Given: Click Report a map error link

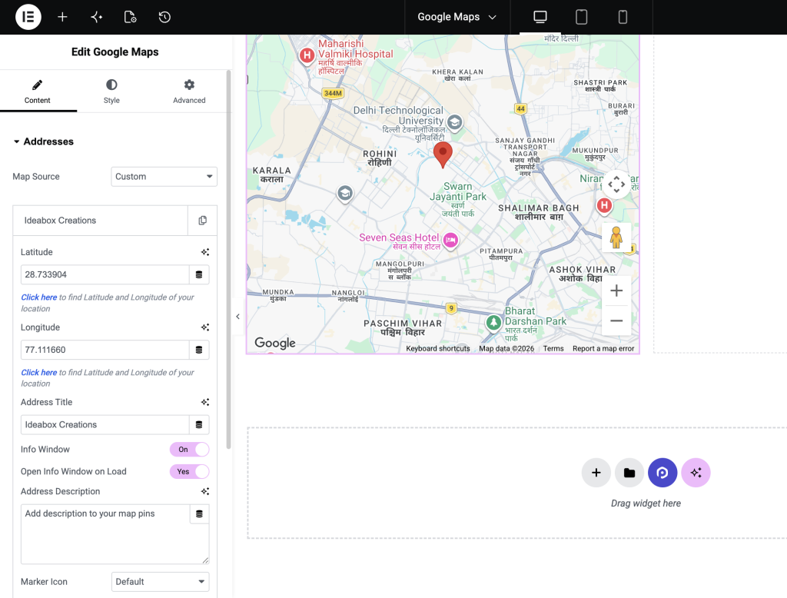Looking at the screenshot, I should click(x=603, y=348).
